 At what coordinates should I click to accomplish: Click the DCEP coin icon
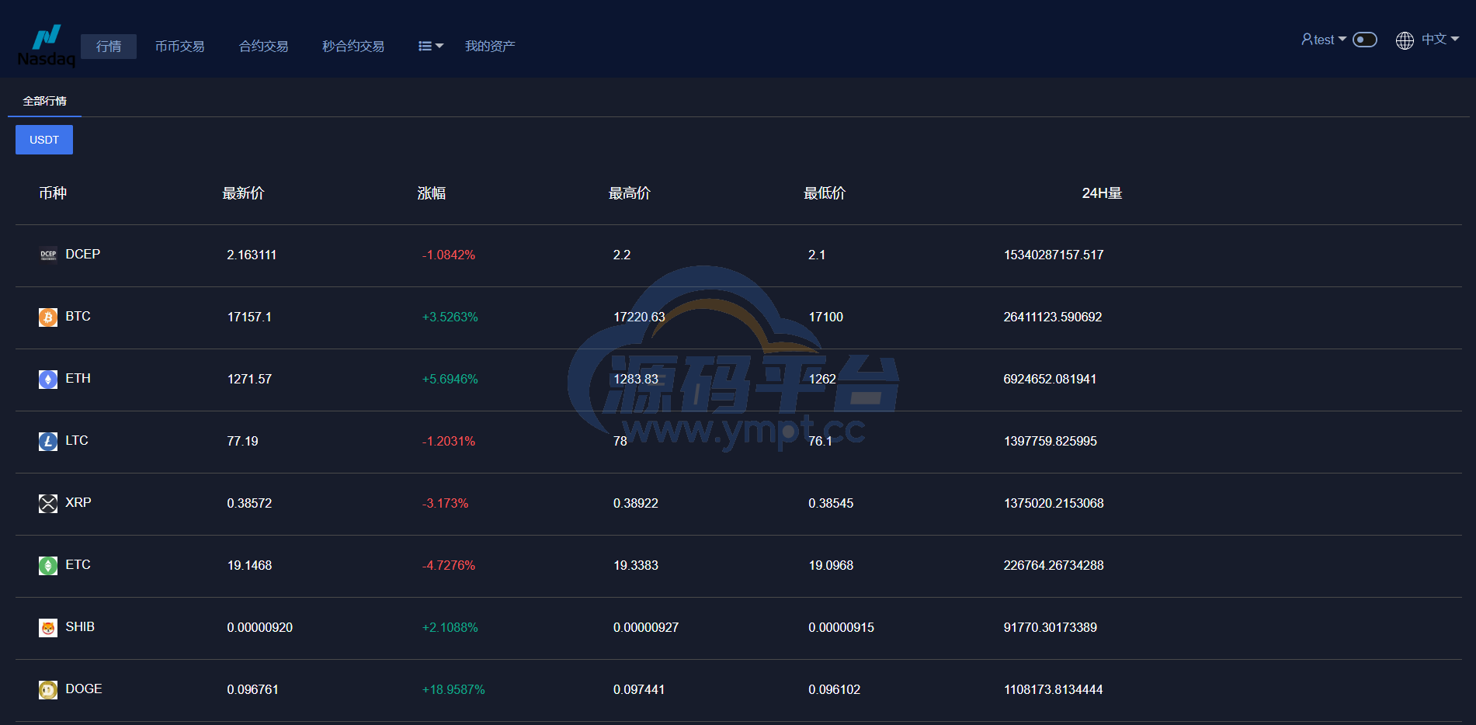click(48, 255)
